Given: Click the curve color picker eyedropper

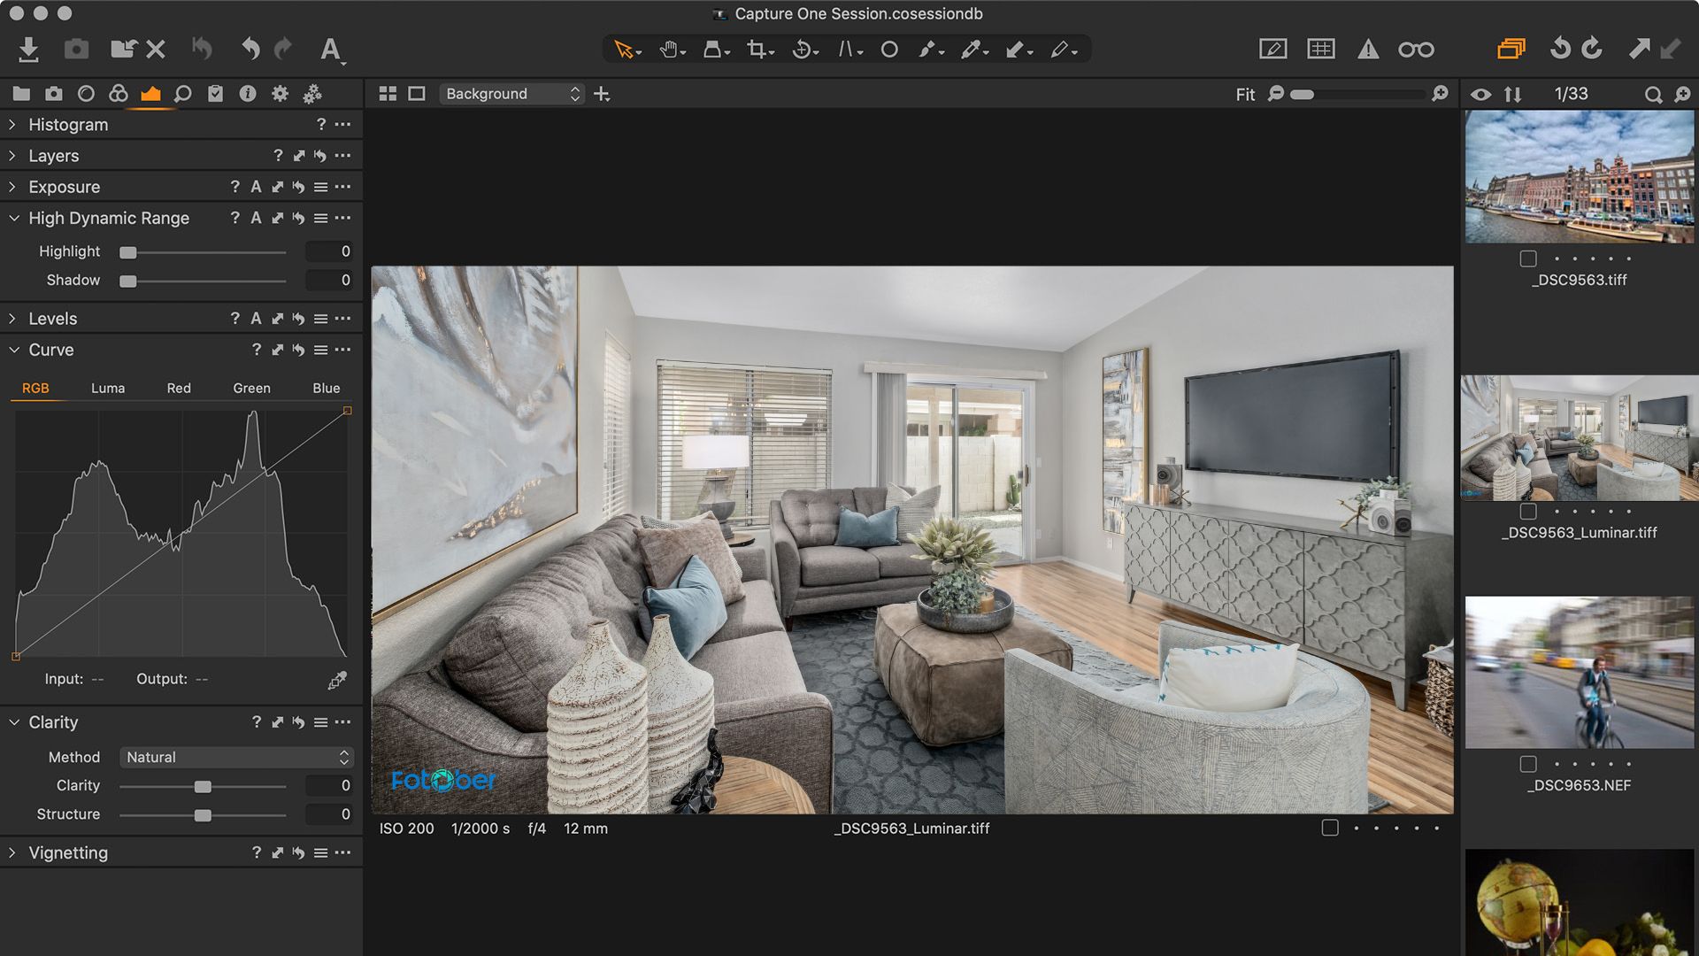Looking at the screenshot, I should point(337,680).
